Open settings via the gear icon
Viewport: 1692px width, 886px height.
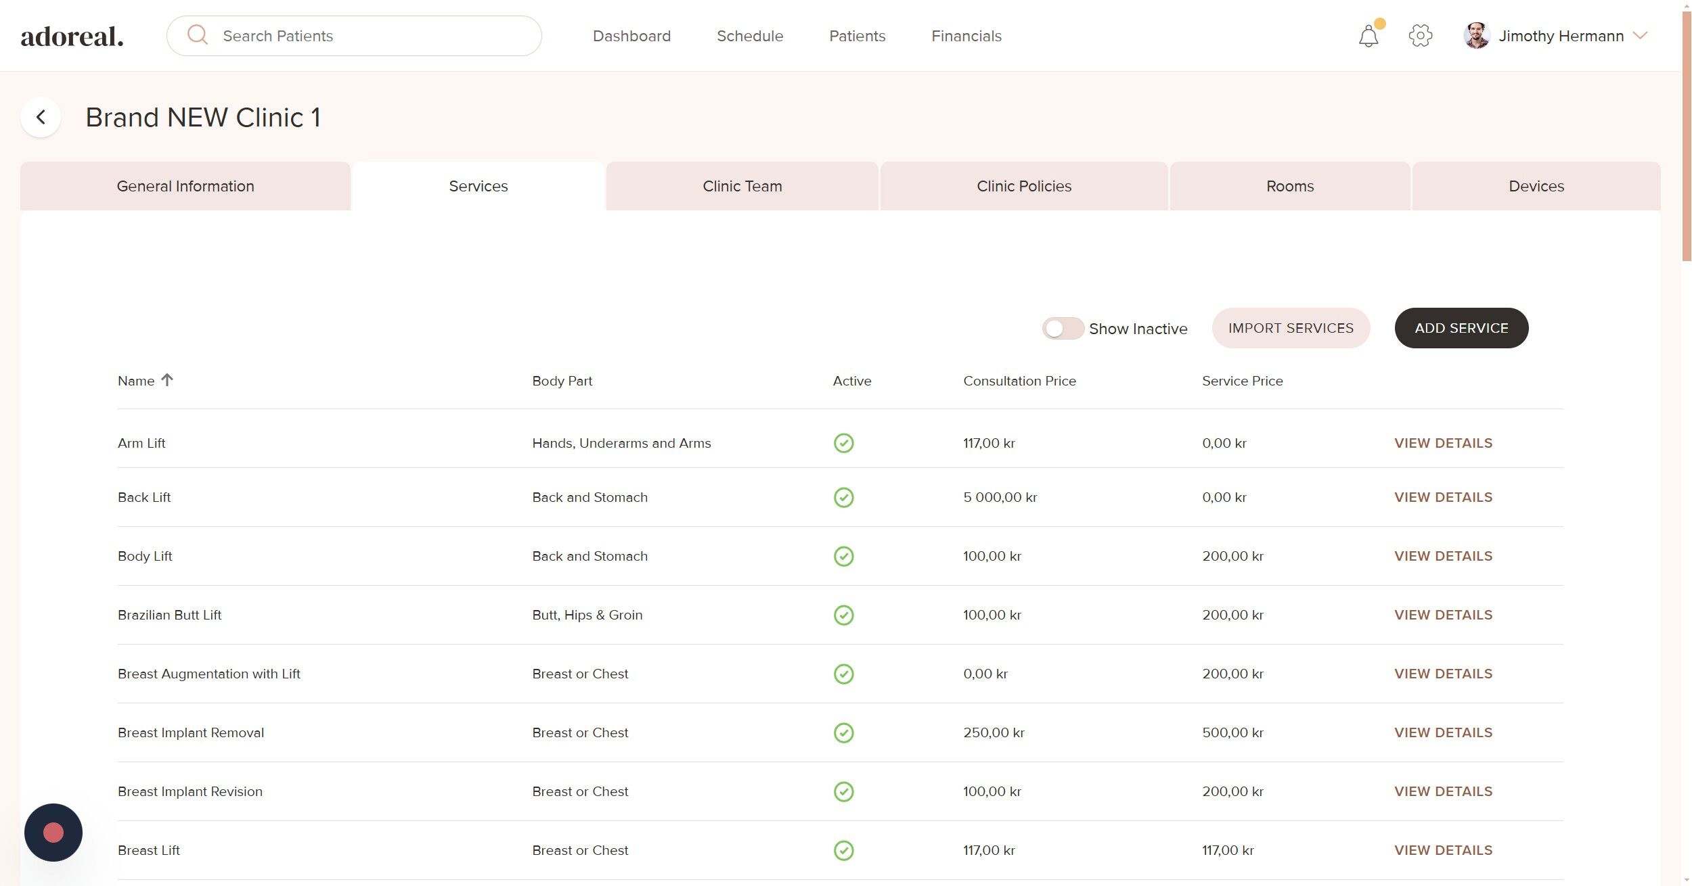tap(1420, 36)
